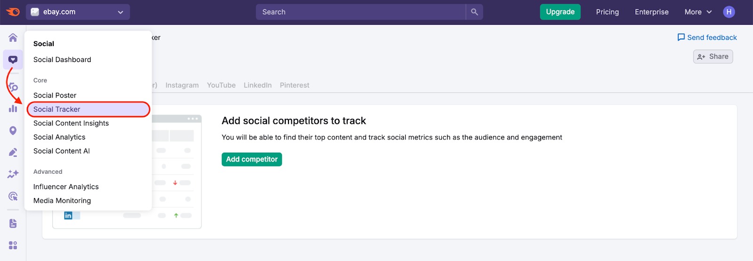Click the Semrush logo icon

click(13, 12)
